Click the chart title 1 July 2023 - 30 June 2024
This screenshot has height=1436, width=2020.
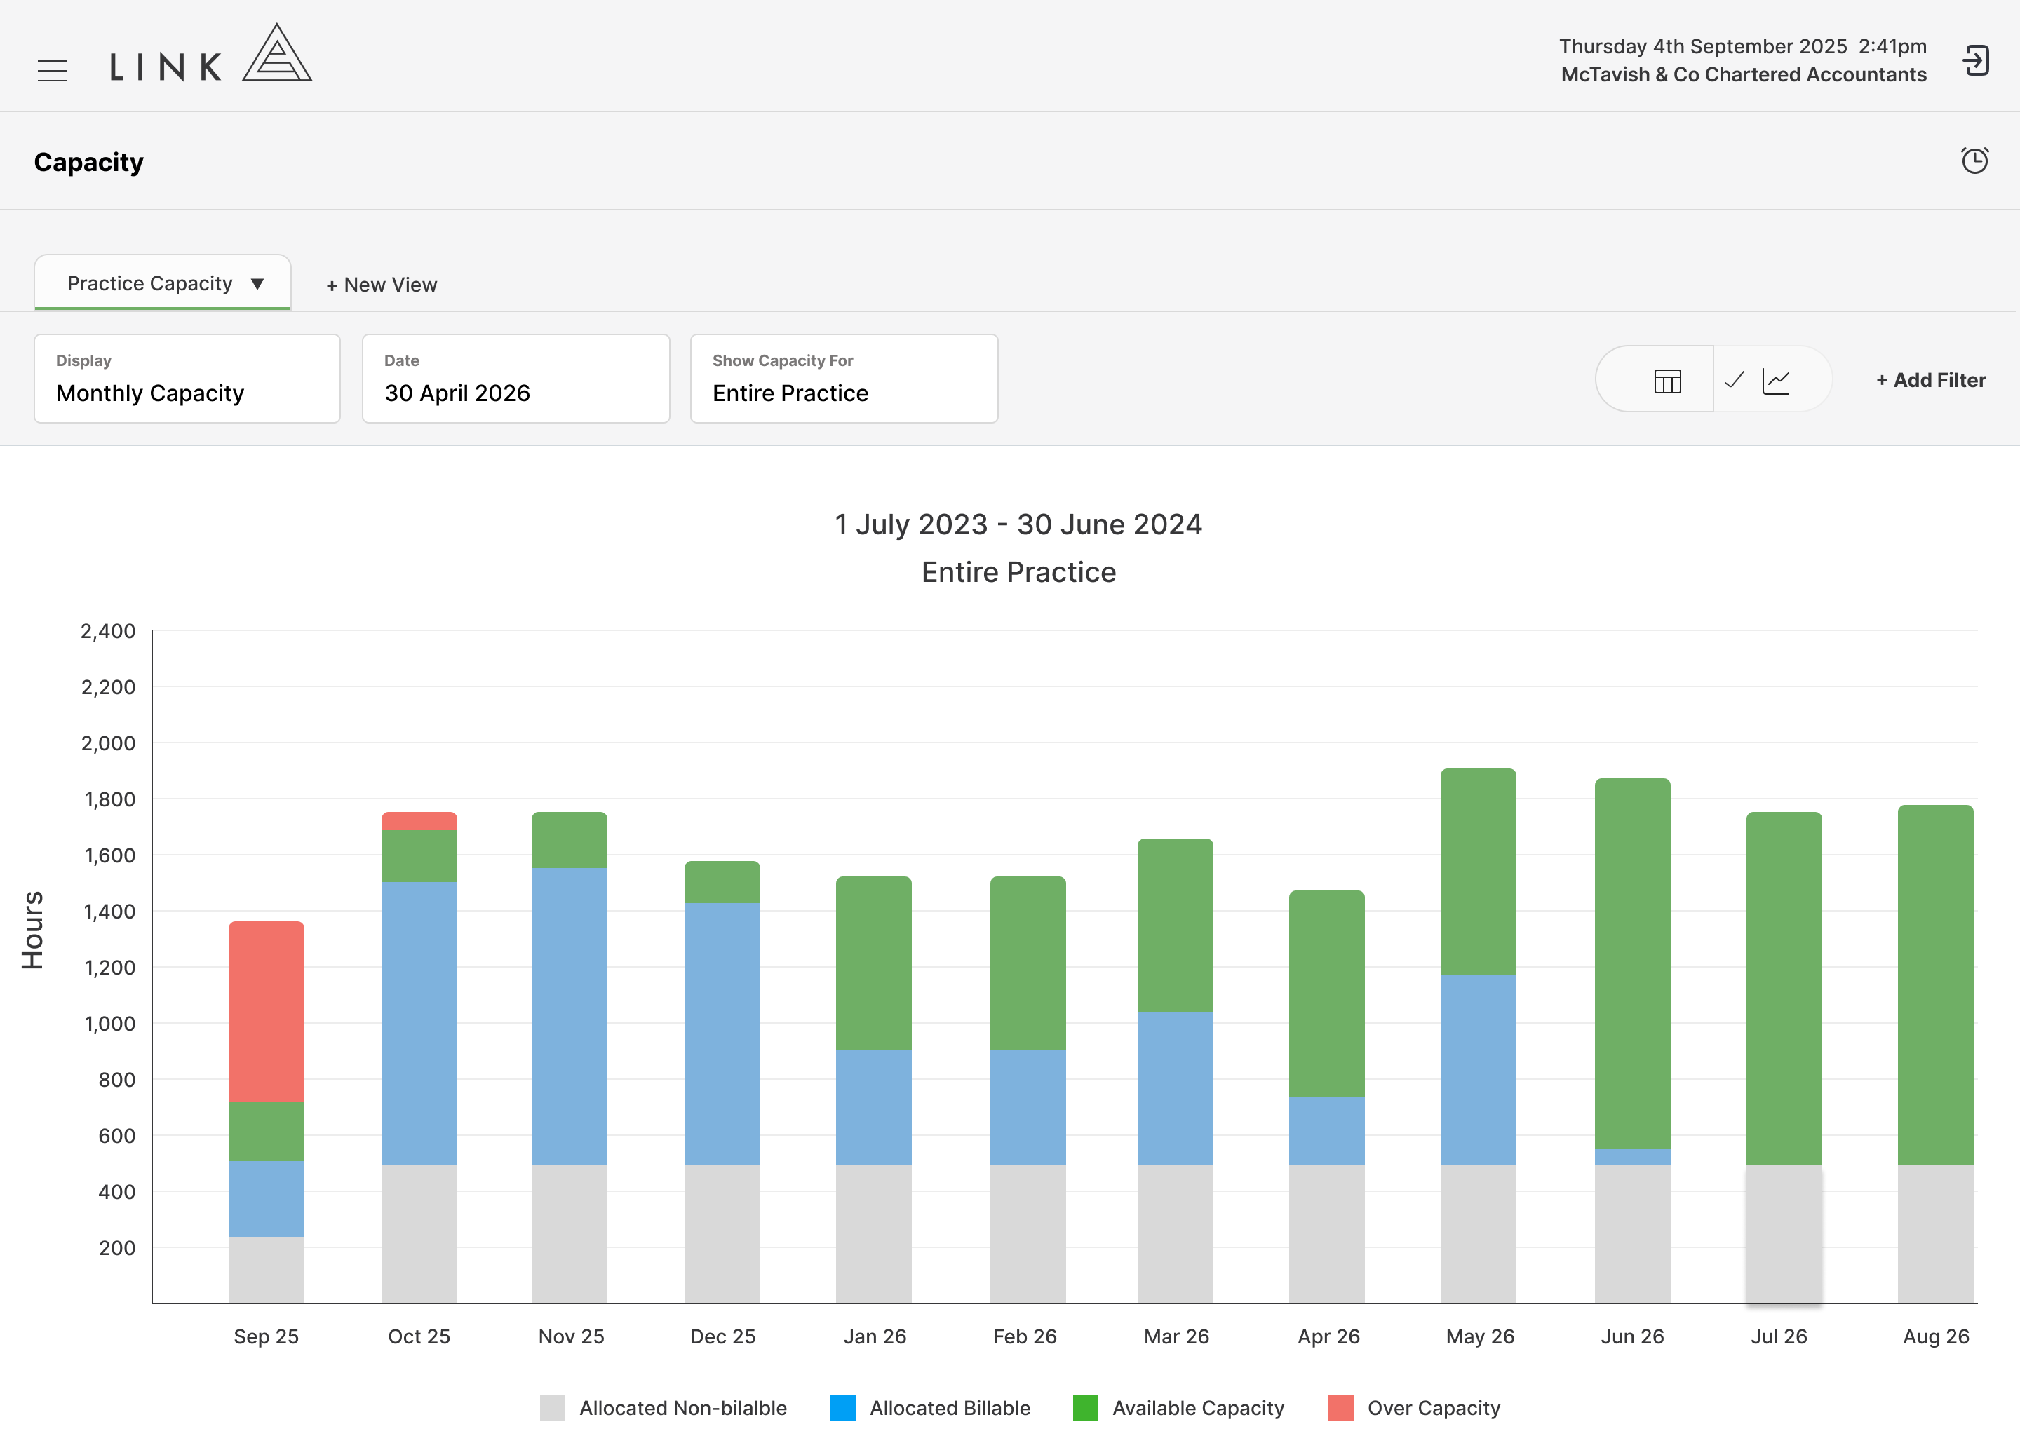(x=1019, y=524)
